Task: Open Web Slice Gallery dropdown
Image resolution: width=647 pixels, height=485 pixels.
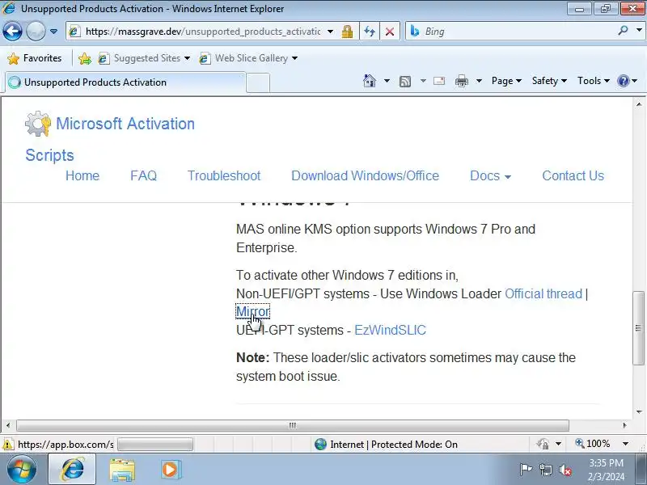Action: tap(248, 58)
